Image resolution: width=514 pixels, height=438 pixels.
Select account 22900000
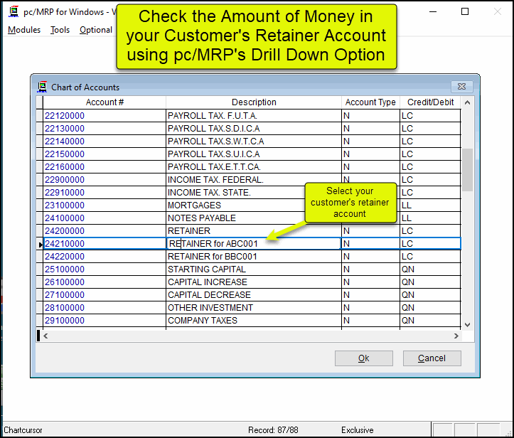[105, 180]
